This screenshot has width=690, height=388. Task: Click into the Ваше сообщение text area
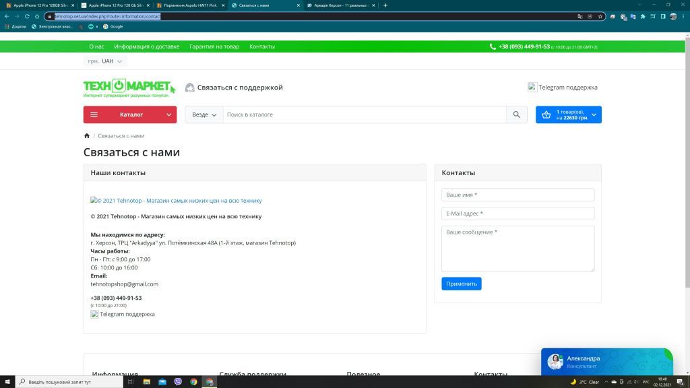click(517, 249)
